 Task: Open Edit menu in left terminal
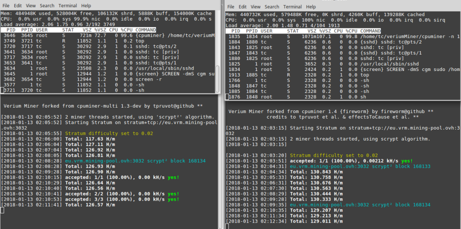pyautogui.click(x=18, y=5)
